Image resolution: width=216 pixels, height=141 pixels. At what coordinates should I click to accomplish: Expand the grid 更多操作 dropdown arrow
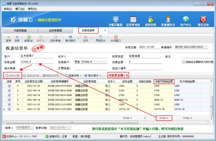100,76
